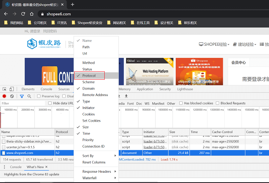Activate the DevTools inspect element picker
The height and width of the screenshot is (183, 269).
(5, 89)
